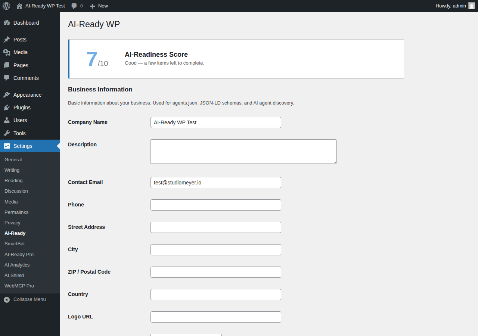Go to the Posts menu
The width and height of the screenshot is (478, 336).
[30, 40]
